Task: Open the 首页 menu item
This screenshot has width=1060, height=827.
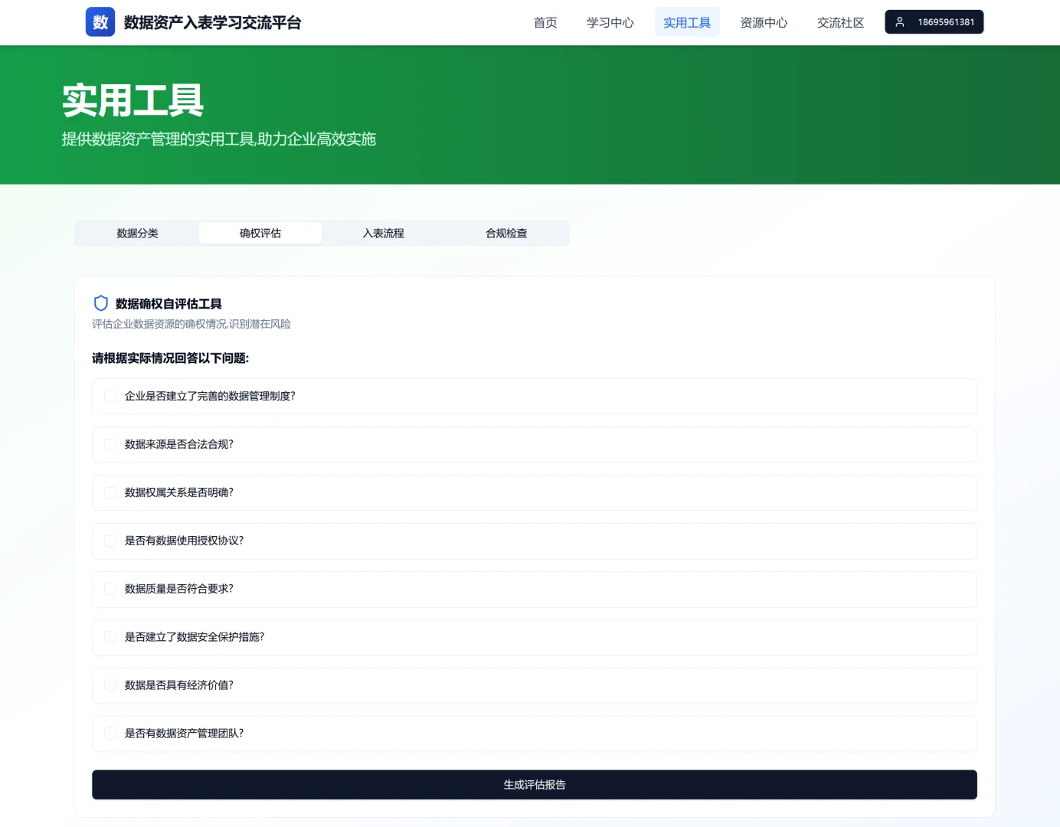Action: point(545,22)
